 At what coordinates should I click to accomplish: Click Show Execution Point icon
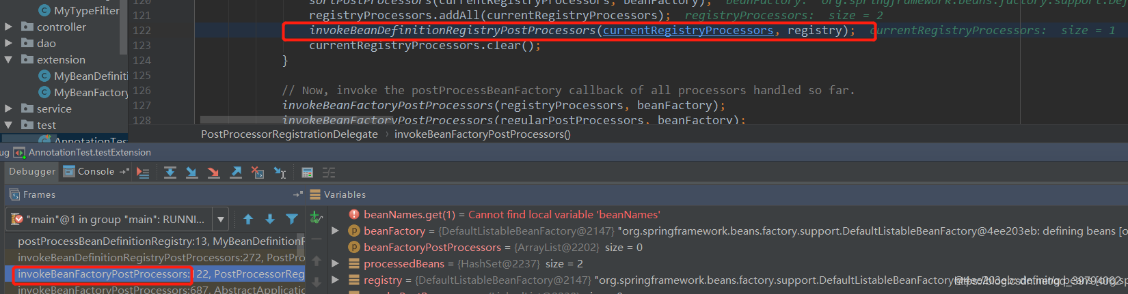pyautogui.click(x=143, y=173)
